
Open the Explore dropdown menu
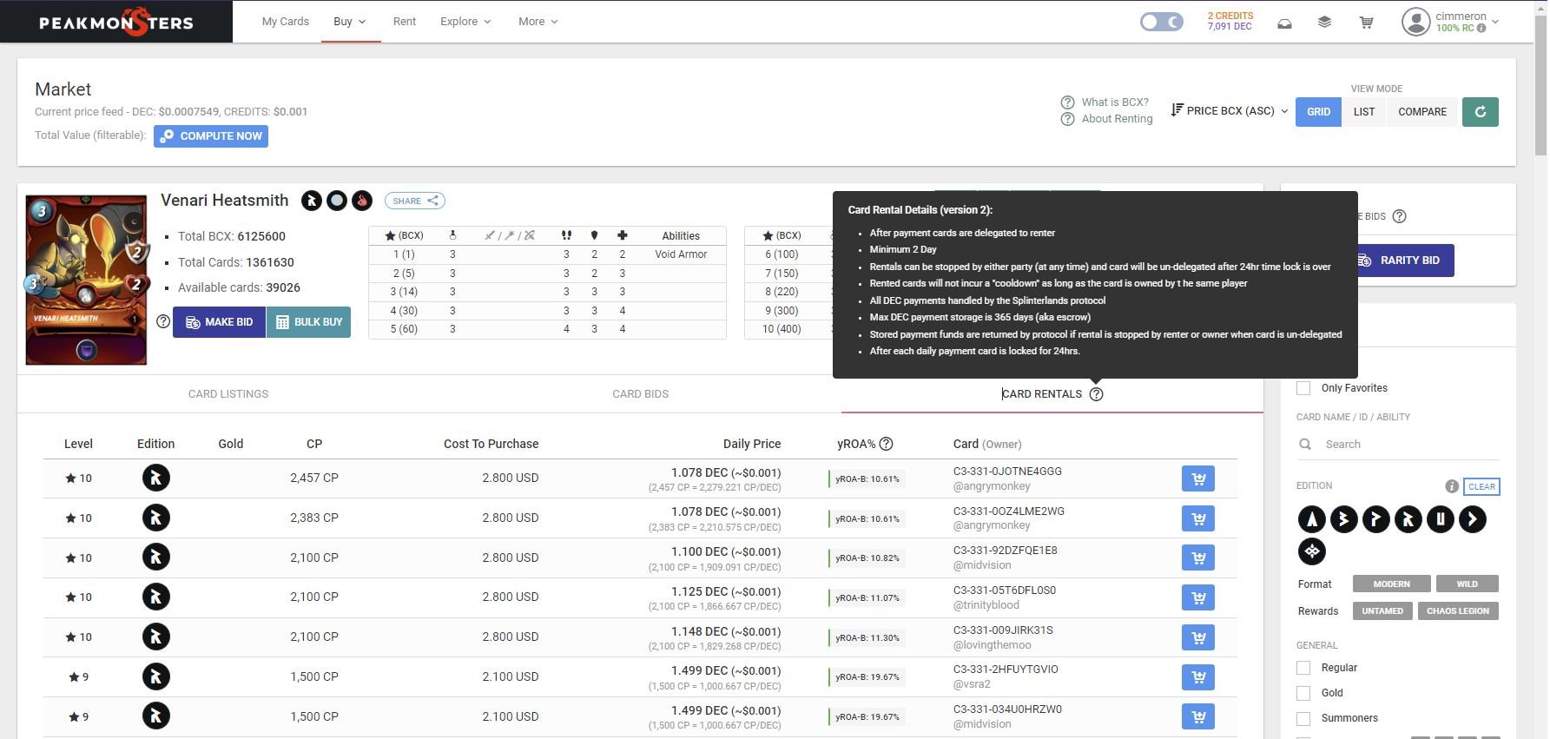(x=465, y=22)
